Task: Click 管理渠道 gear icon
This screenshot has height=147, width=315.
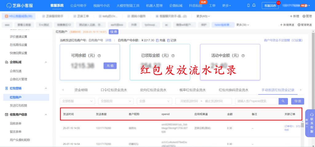Action: (299, 25)
